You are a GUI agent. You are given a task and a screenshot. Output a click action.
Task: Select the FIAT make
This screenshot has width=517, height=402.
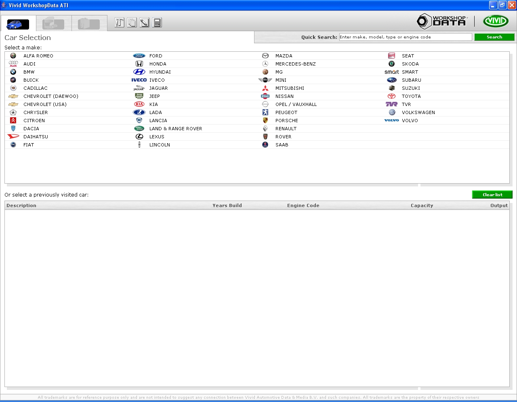coord(29,145)
